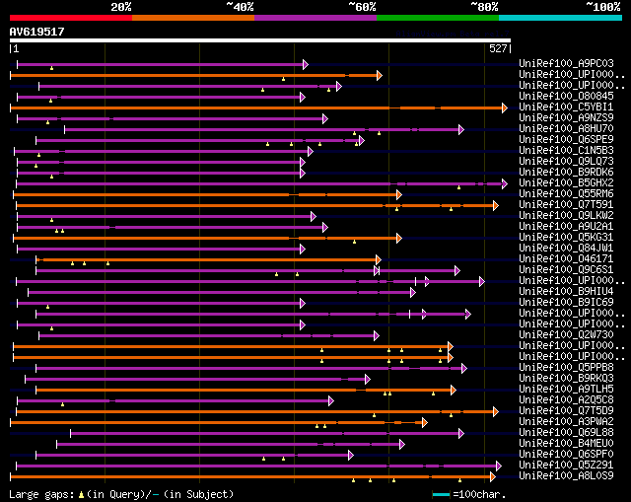Select the UniRef100_B5GHX2 label

pyautogui.click(x=566, y=182)
